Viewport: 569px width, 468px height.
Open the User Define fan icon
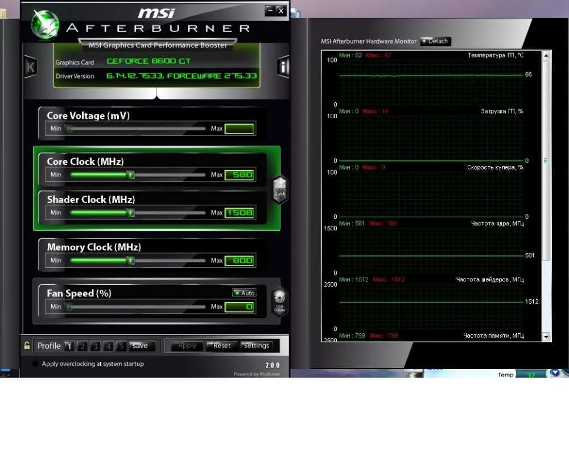click(x=279, y=302)
